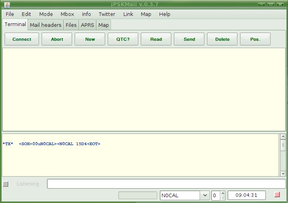Increase the spinner value with up arrow

pos(223,193)
